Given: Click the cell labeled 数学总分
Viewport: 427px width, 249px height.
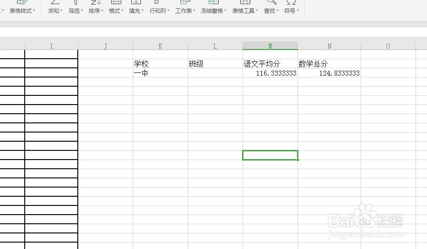Looking at the screenshot, I should click(329, 64).
